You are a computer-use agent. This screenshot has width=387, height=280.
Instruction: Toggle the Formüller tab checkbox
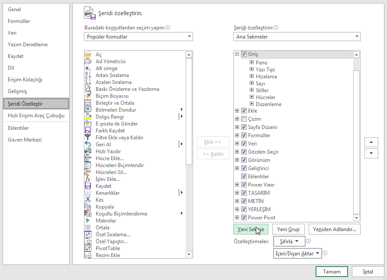click(244, 135)
